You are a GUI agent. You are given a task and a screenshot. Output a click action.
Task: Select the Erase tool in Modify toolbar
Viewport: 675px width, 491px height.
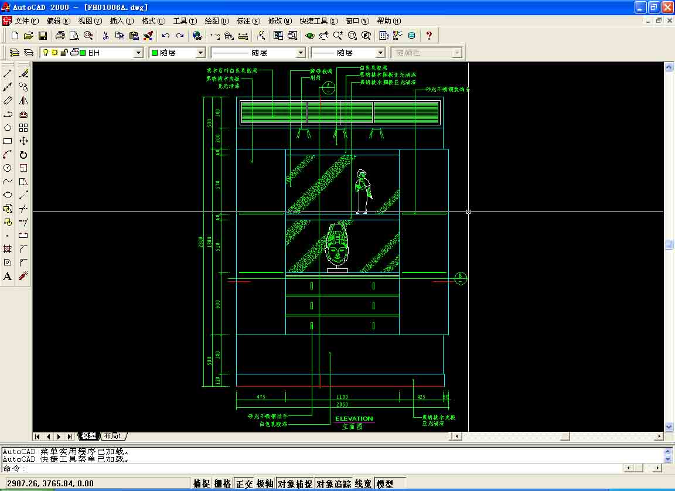pos(23,74)
